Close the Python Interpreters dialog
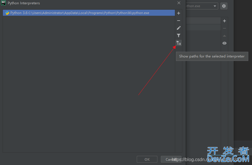The height and width of the screenshot is (165, 252). coord(179,3)
